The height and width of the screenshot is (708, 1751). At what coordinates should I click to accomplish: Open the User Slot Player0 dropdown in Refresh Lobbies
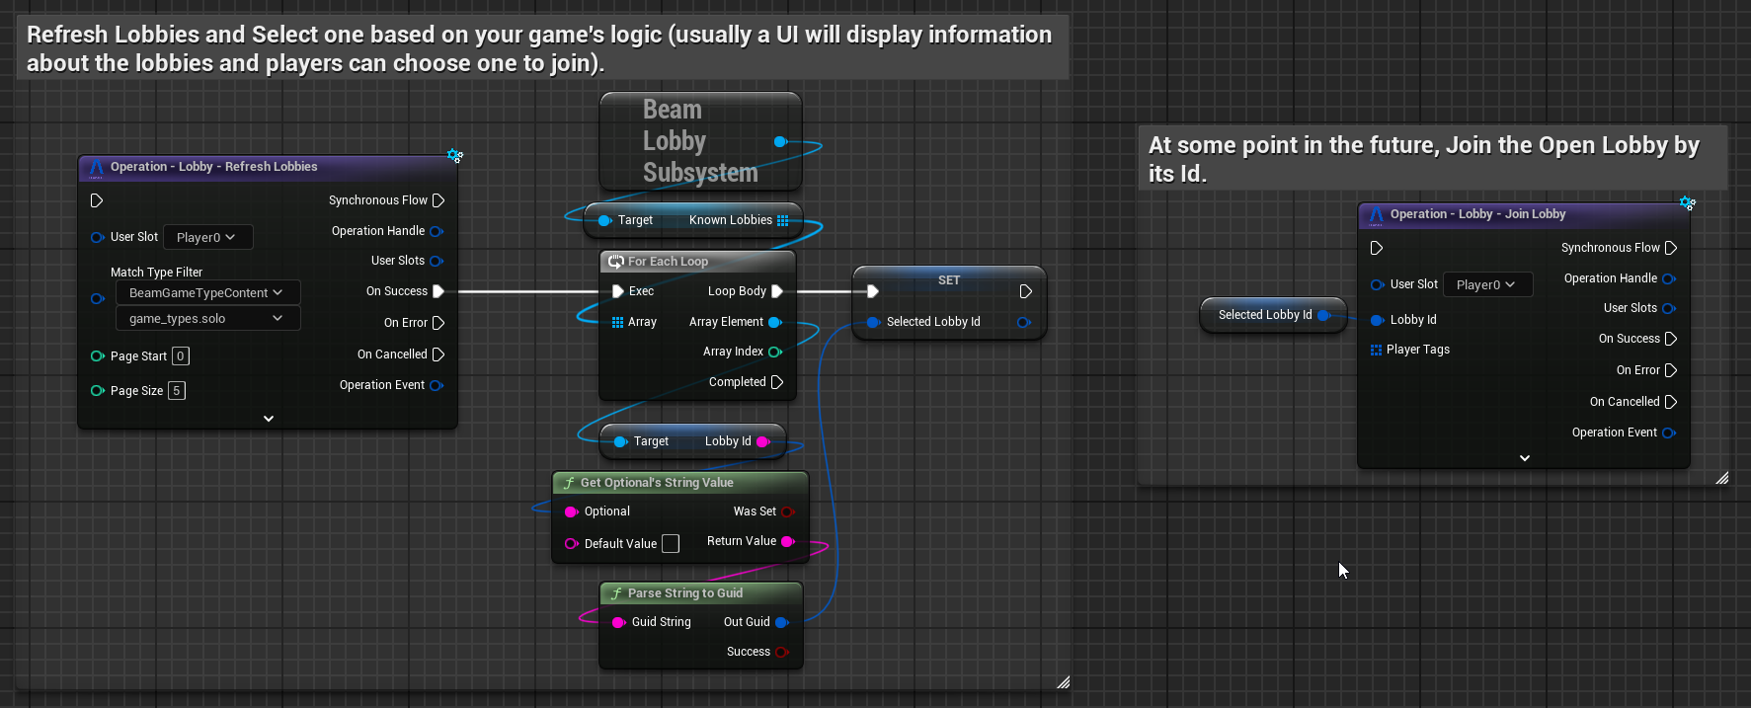coord(206,237)
